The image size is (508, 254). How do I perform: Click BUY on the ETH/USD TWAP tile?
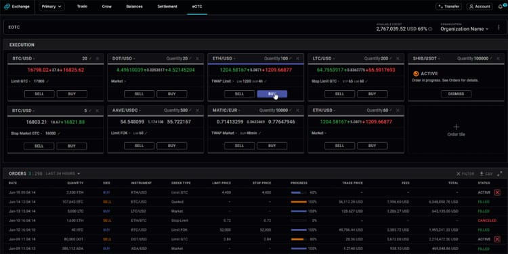[x=272, y=94]
